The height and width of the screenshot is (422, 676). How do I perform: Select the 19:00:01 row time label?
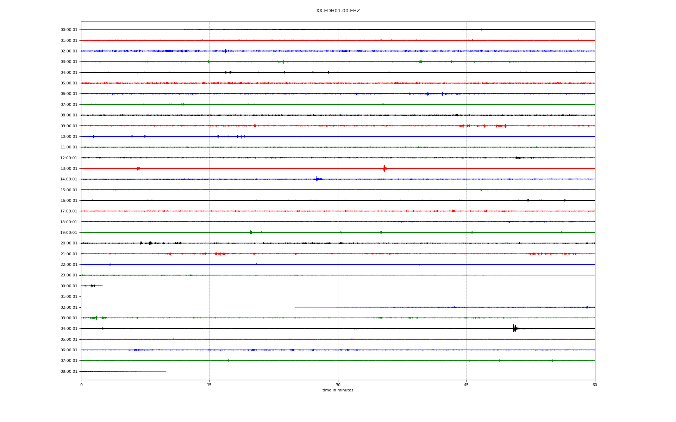69,233
